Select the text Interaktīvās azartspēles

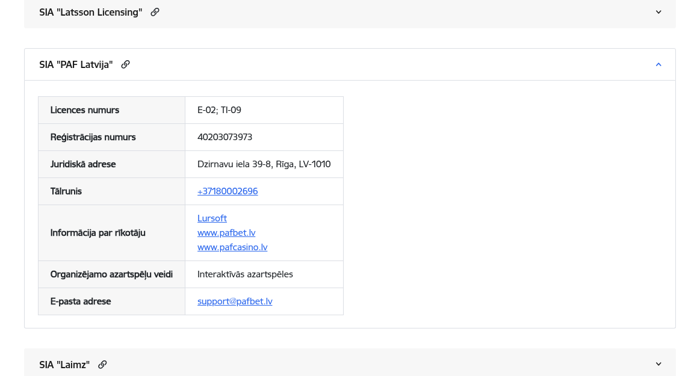click(x=245, y=274)
